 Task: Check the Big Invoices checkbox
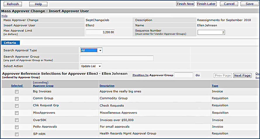coord(17,92)
